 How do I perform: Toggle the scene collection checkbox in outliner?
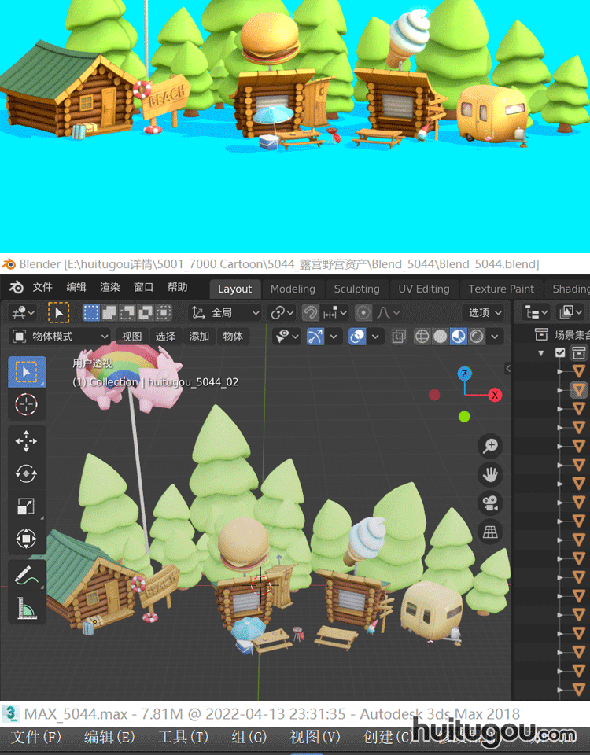560,353
